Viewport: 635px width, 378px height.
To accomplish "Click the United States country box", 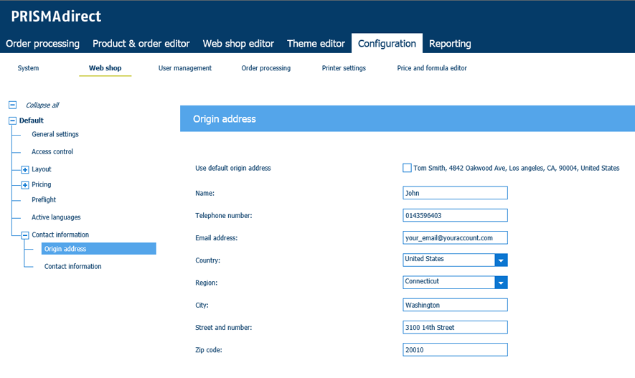I will (x=448, y=260).
